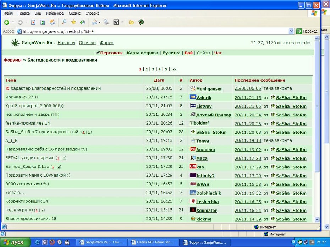Screen dimensions: 330x247
Task: Expand the address bar URL dropdown
Action: point(291,31)
